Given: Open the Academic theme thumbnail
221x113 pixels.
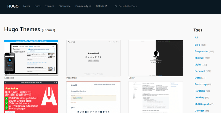Looking at the screenshot, I should click(31, 58).
